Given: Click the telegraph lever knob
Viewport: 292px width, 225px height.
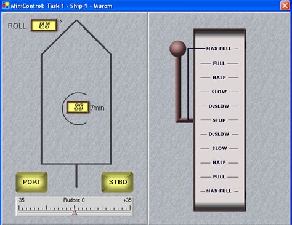Looking at the screenshot, I should pyautogui.click(x=178, y=49).
